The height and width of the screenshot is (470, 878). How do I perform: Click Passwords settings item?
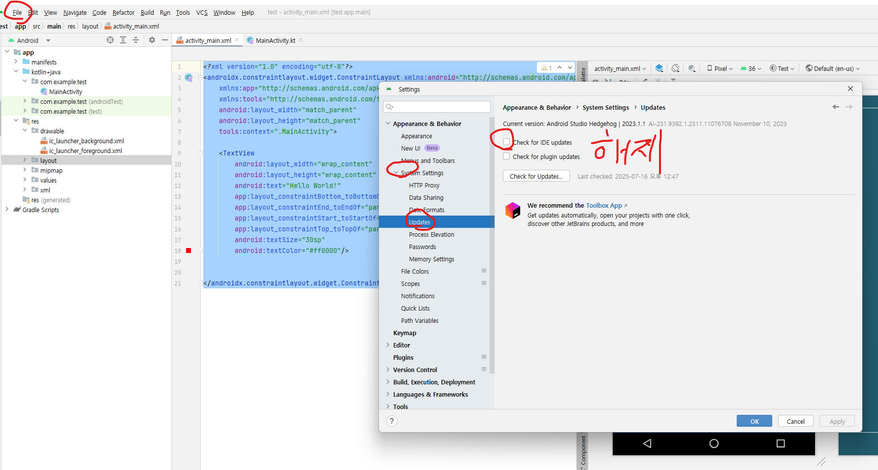(x=422, y=247)
